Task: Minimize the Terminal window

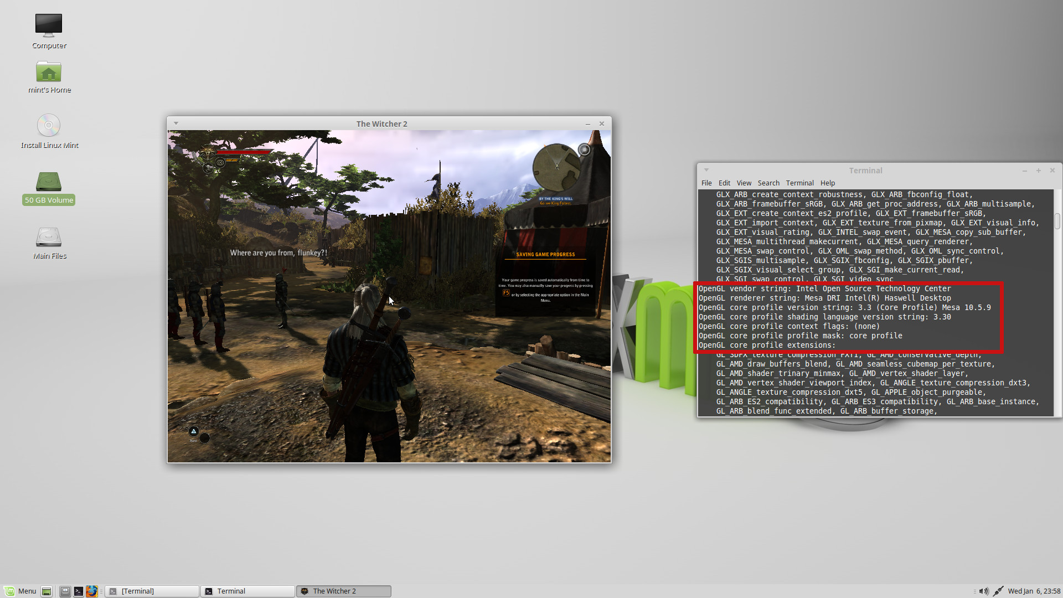Action: (x=1024, y=171)
